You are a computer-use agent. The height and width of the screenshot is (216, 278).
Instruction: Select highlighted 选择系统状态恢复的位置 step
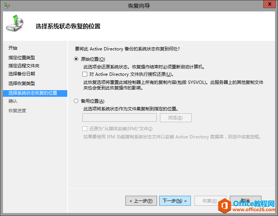pos(35,93)
